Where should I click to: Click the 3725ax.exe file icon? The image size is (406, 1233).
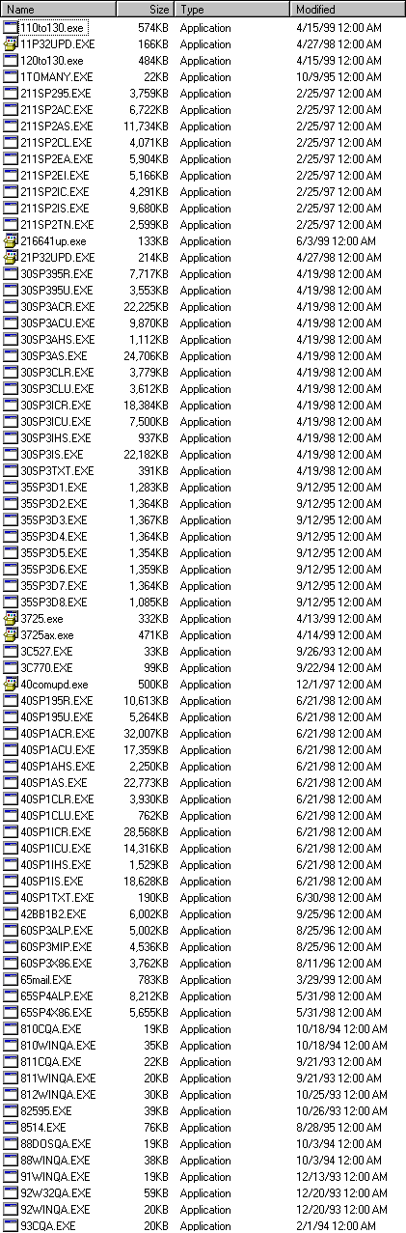pyautogui.click(x=11, y=634)
